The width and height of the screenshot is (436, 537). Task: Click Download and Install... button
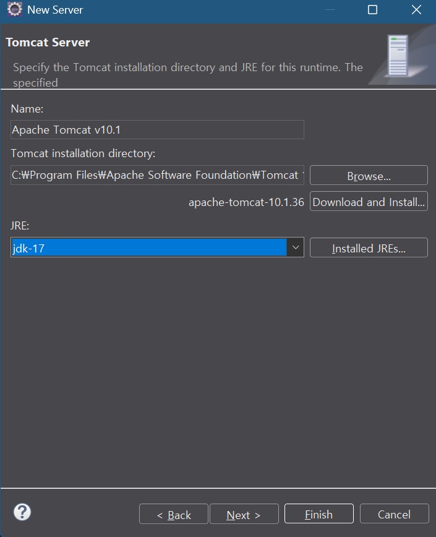point(369,202)
